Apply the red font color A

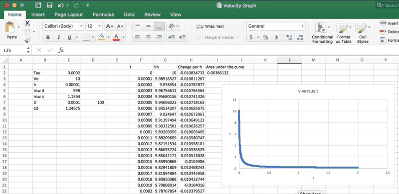[116, 38]
